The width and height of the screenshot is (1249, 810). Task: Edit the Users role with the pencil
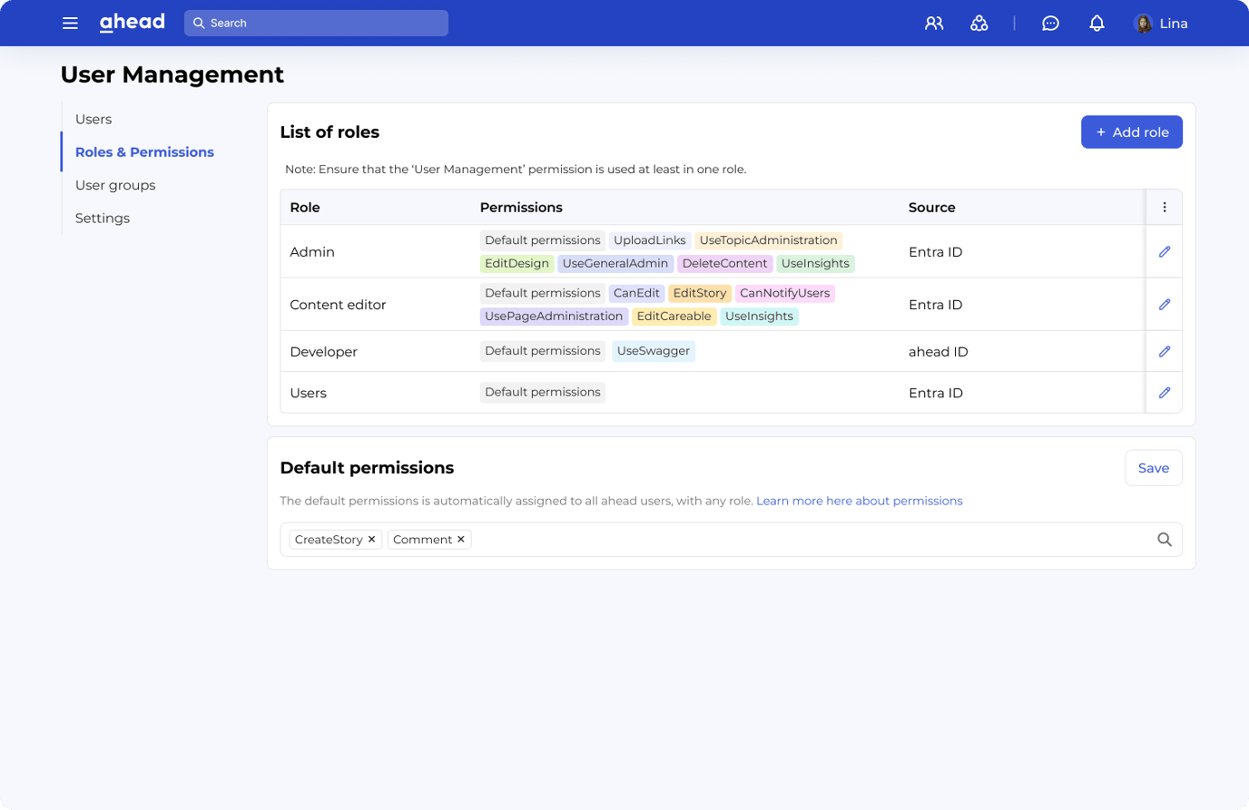pyautogui.click(x=1165, y=392)
